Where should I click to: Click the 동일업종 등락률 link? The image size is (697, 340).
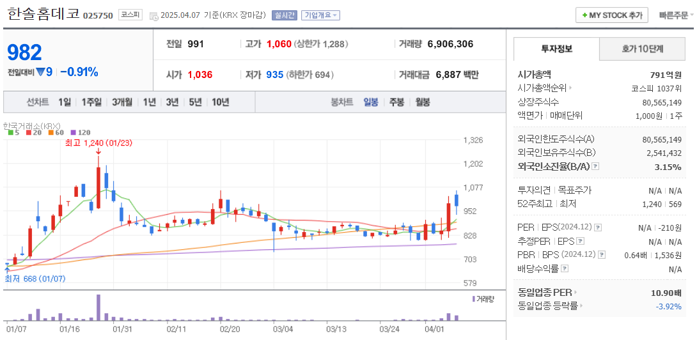[547, 305]
